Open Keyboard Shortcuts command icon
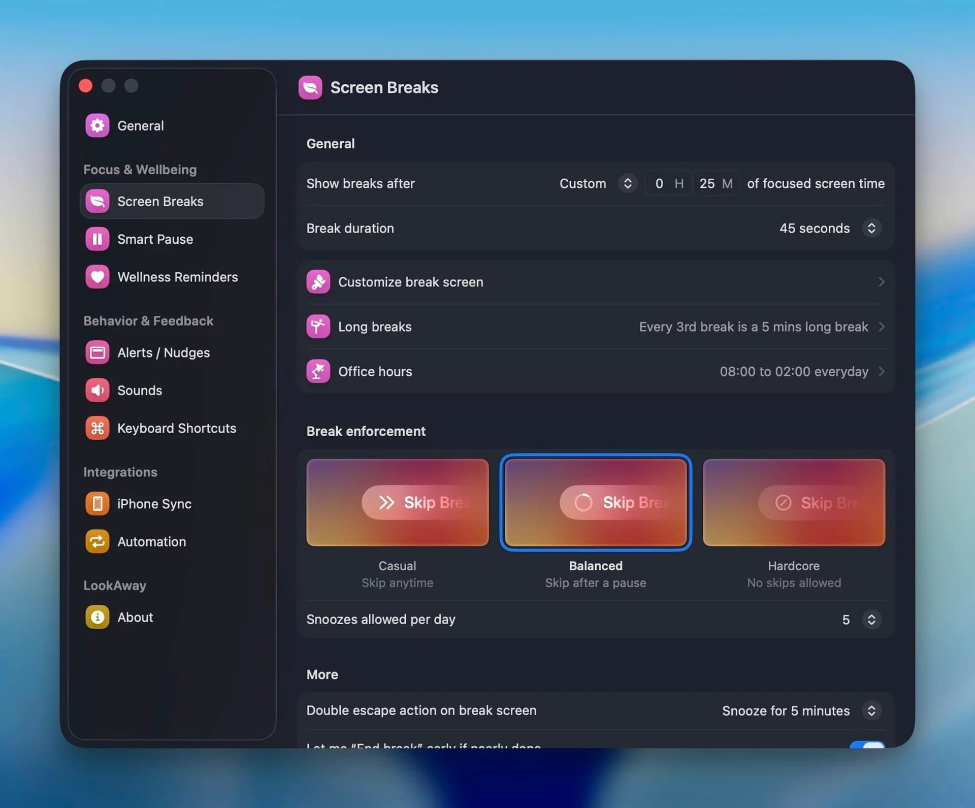975x808 pixels. click(x=97, y=428)
